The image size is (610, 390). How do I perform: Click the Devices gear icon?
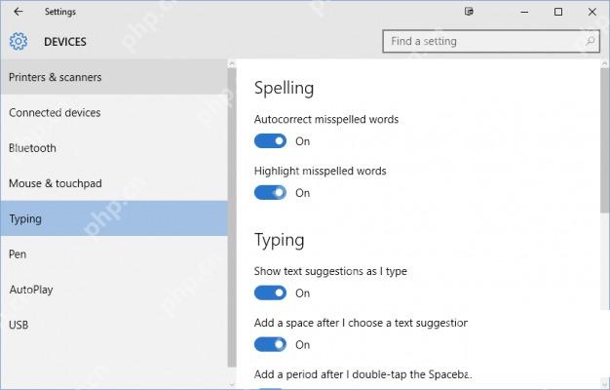tap(19, 41)
